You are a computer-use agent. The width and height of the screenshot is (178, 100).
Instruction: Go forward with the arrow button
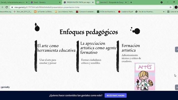pos(2,7)
